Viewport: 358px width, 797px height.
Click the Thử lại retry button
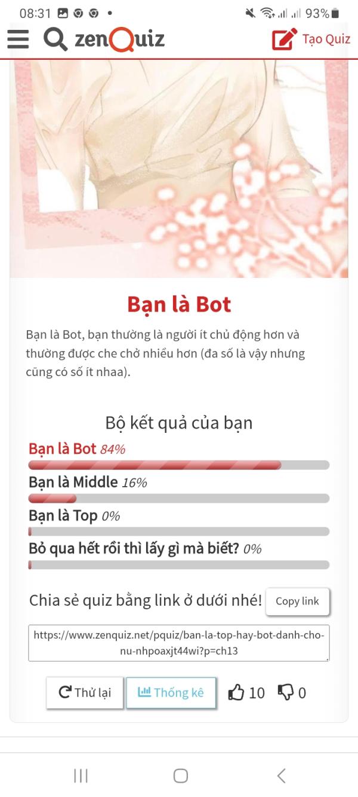(85, 692)
